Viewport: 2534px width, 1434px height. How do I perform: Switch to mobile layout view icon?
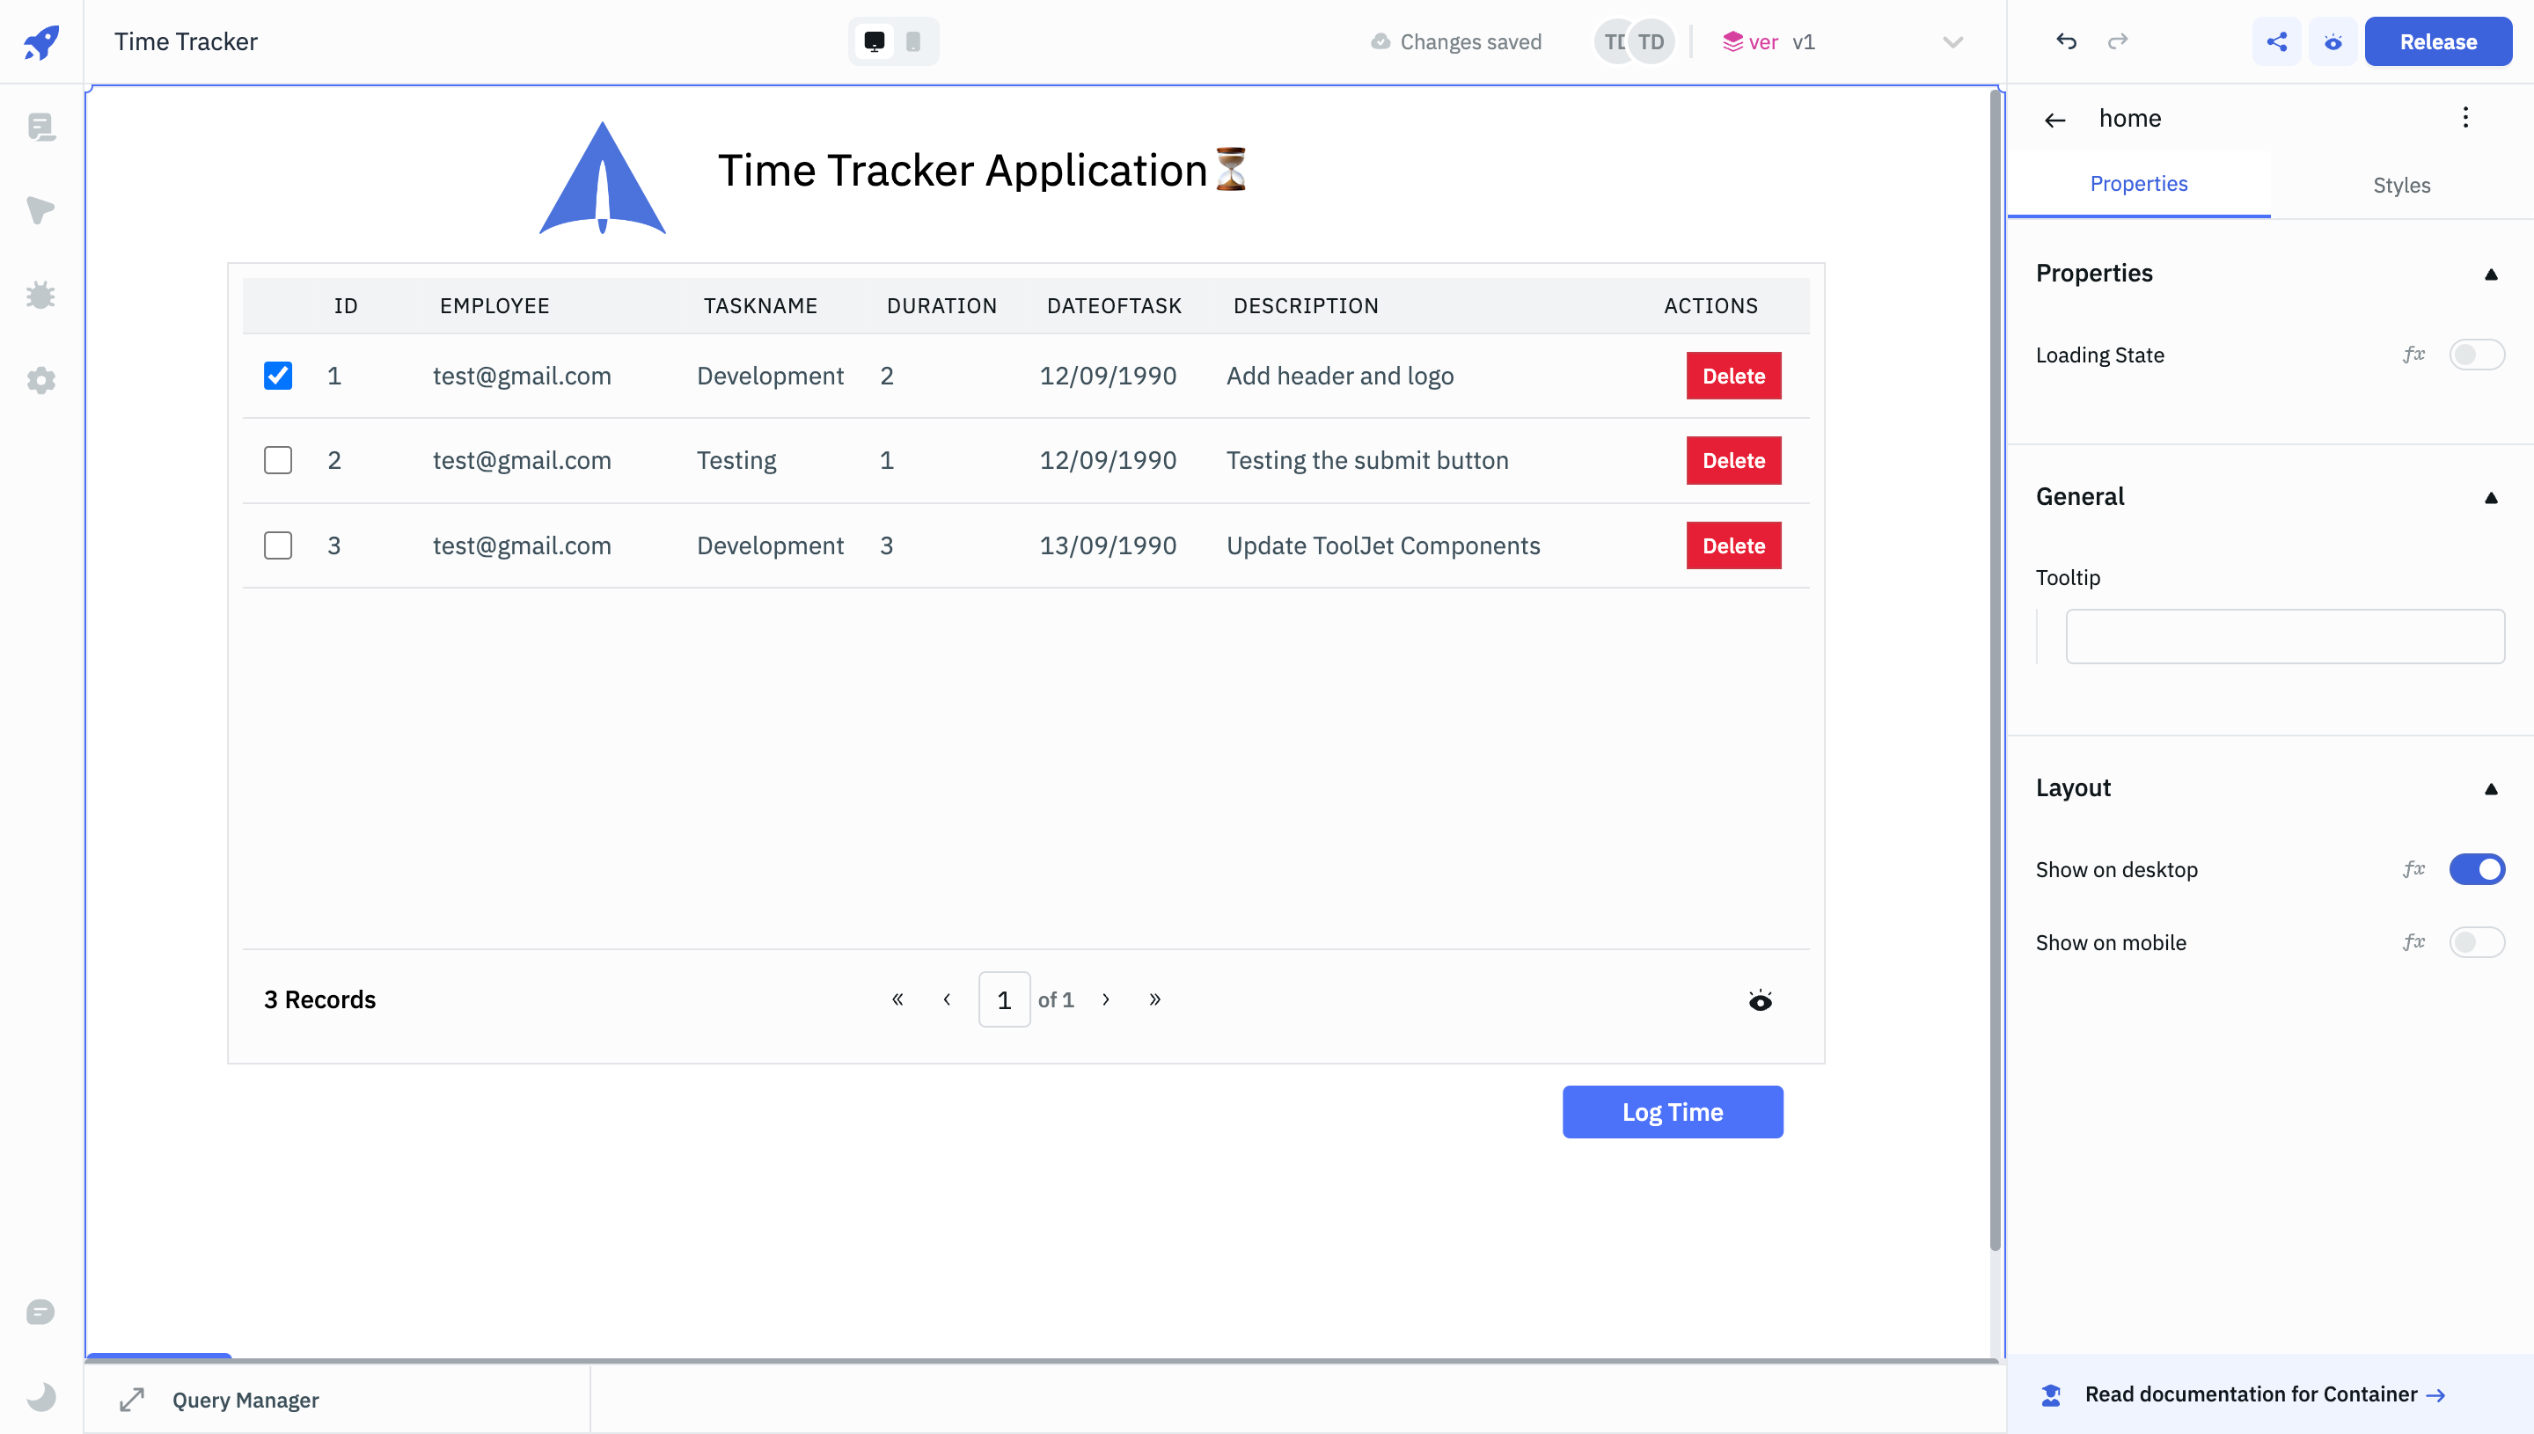point(913,41)
